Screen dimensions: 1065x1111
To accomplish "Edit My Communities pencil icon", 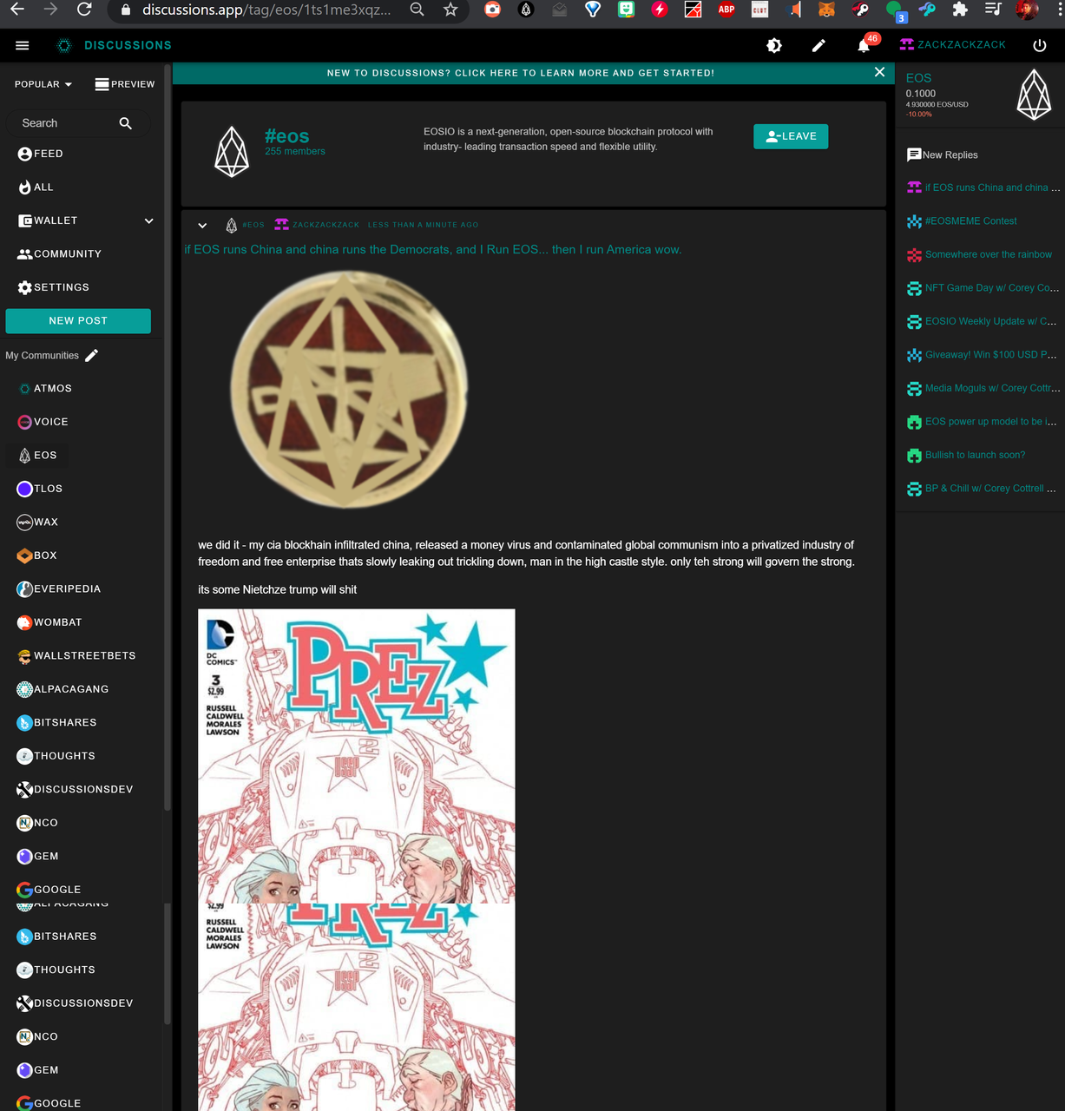I will pyautogui.click(x=92, y=355).
